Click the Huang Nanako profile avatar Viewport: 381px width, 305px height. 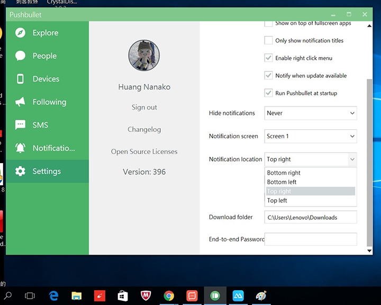tap(144, 56)
